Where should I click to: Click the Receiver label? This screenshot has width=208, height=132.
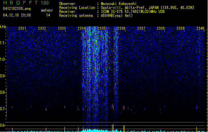[x=67, y=12]
